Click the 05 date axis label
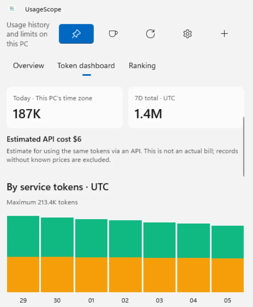Screen dimensions: 253x307 228,300
